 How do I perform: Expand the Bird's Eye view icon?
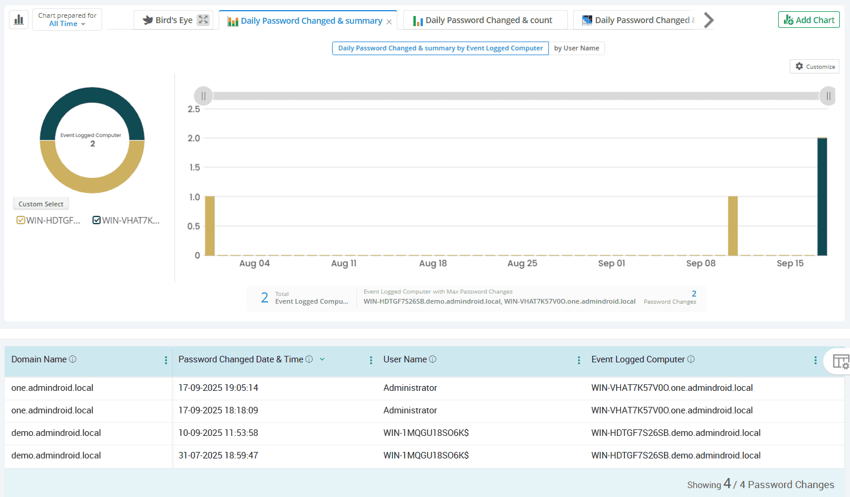pyautogui.click(x=203, y=20)
